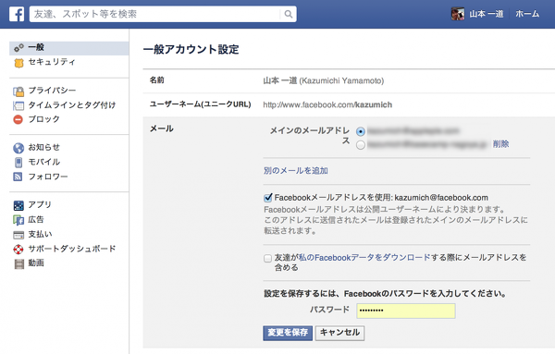Click 変更を保存 button
The image size is (555, 354).
pos(288,333)
